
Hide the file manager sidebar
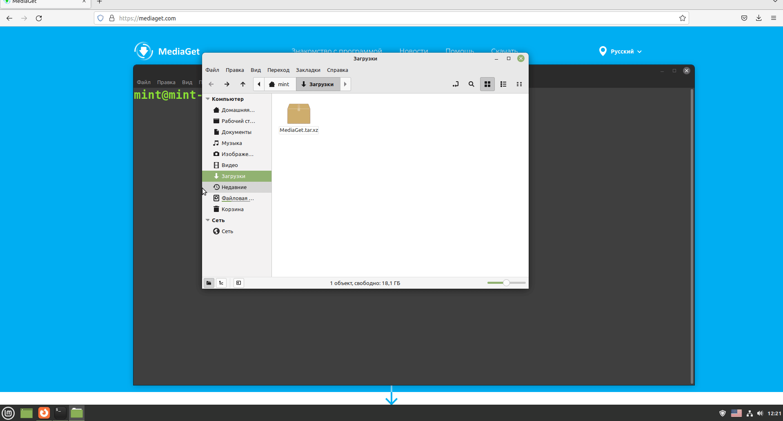[239, 283]
